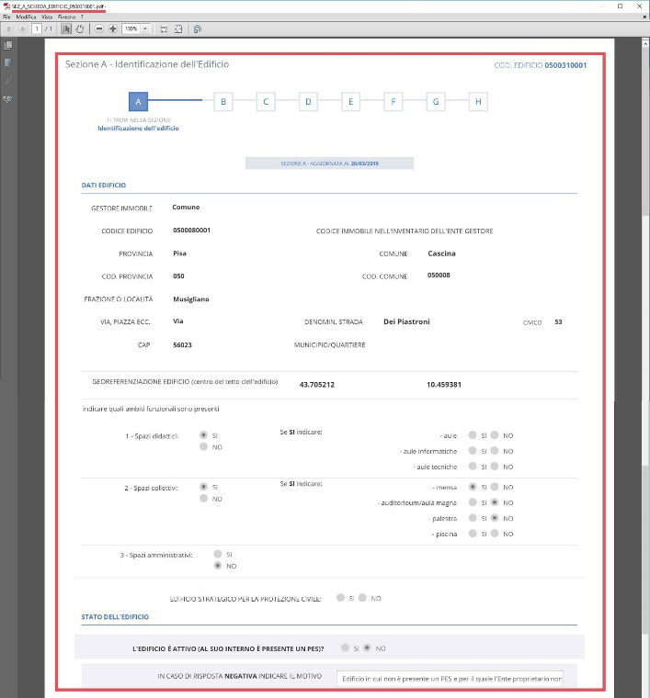650x698 pixels.
Task: Open page thumbnails panel in sidebar
Action: (8, 45)
